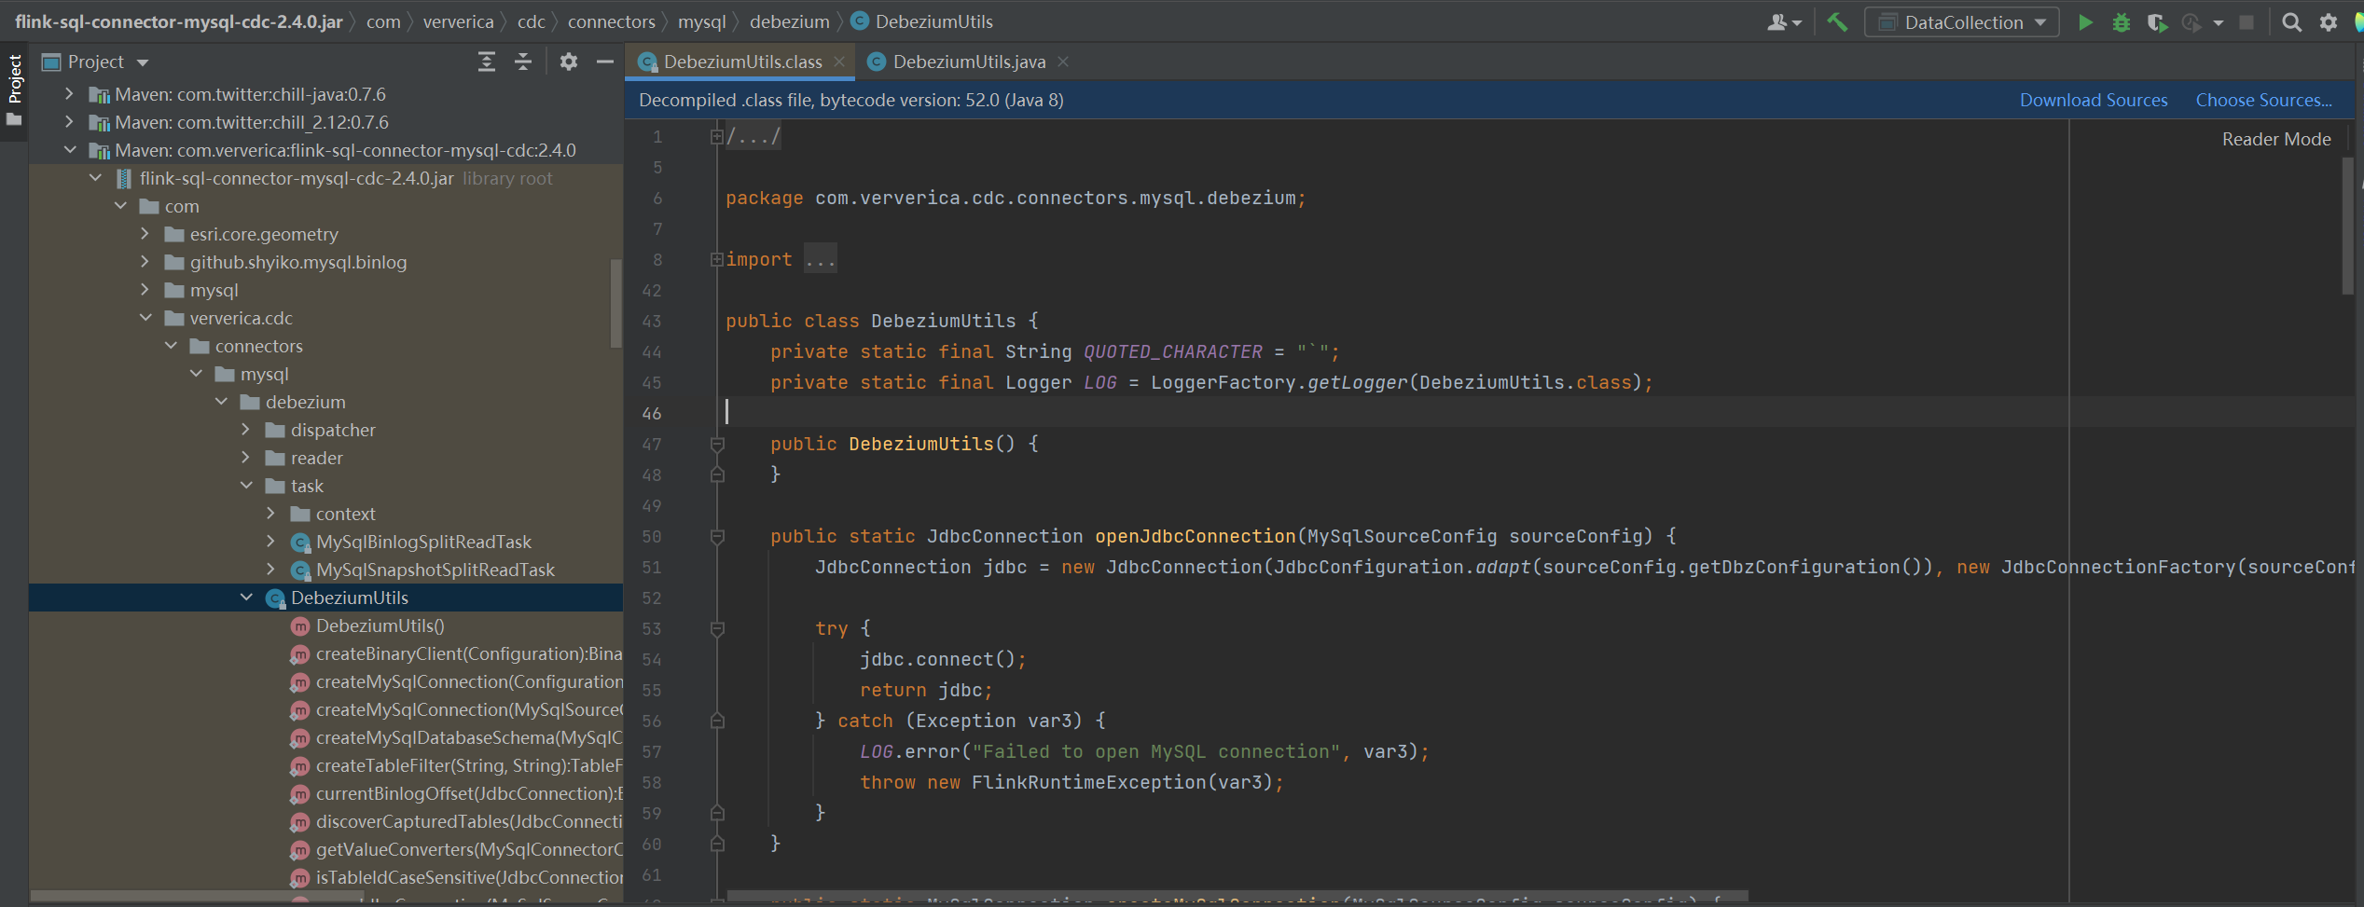
Task: Fold openJdbcConnection method at line 50
Action: point(717,537)
